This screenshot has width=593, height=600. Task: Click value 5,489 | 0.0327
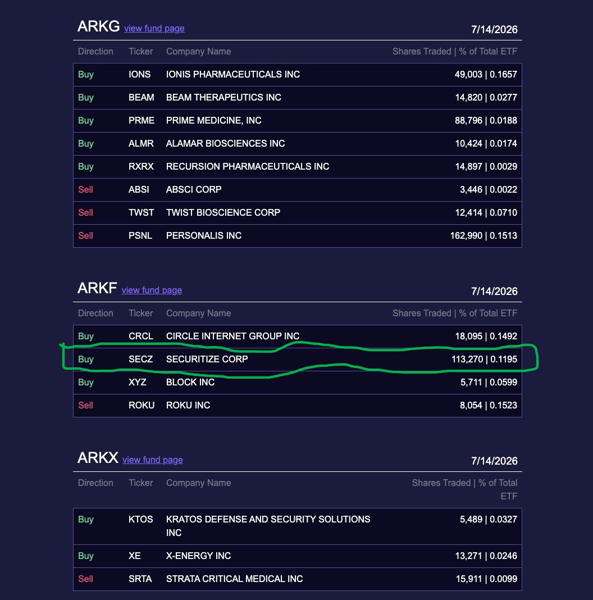coord(489,519)
